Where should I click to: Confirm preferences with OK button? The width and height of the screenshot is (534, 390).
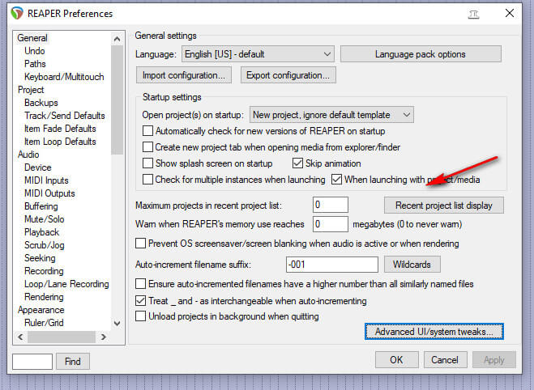point(397,360)
